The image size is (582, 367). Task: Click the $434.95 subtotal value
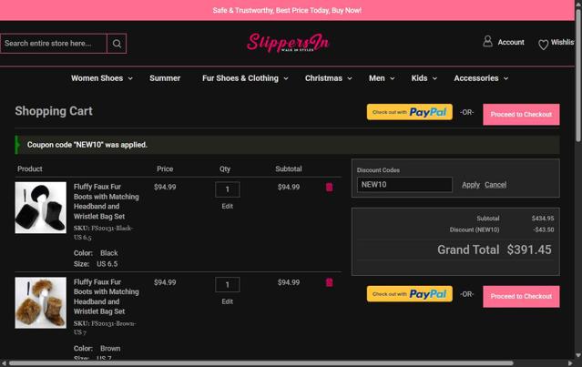click(542, 219)
